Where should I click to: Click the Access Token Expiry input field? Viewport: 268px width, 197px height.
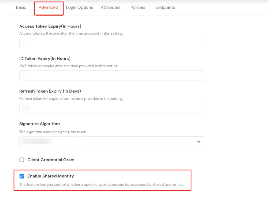click(x=112, y=43)
